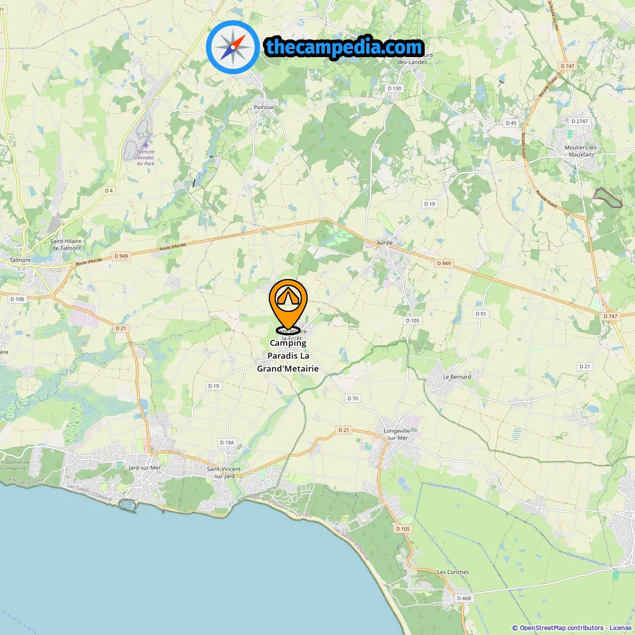Select the Longeville-sur-Mer town label
This screenshot has width=635, height=635.
[x=397, y=435]
